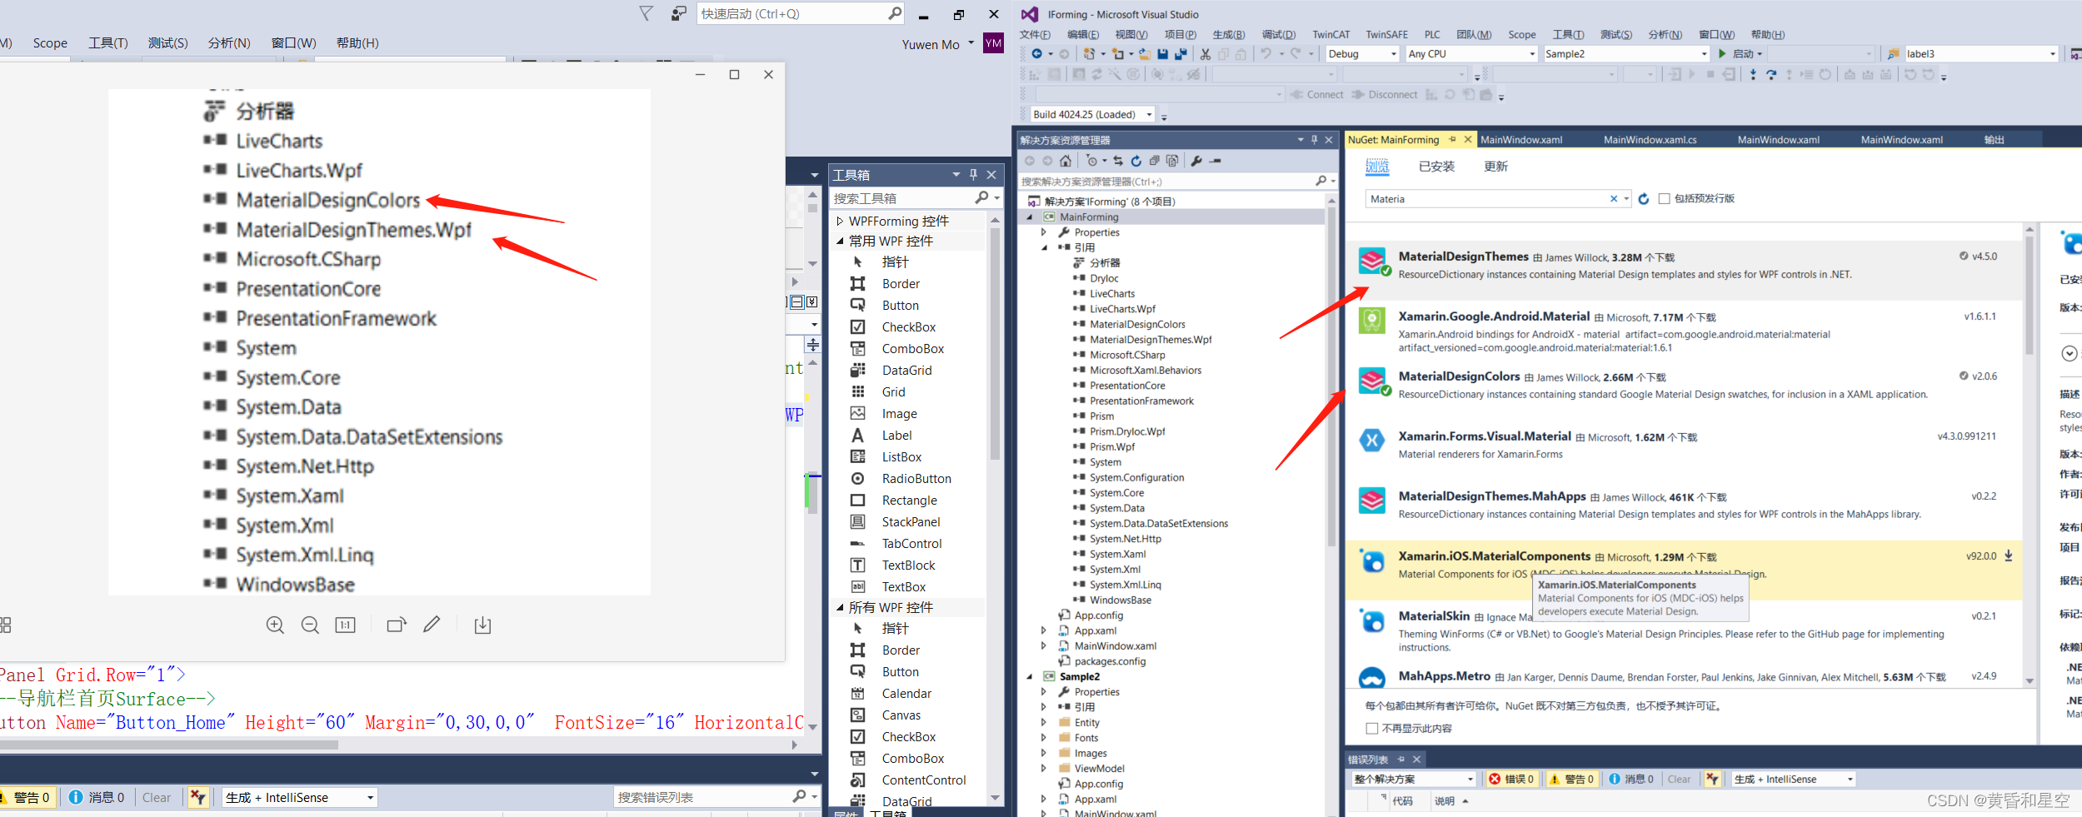
Task: Save image copy with the download icon
Action: (x=482, y=625)
